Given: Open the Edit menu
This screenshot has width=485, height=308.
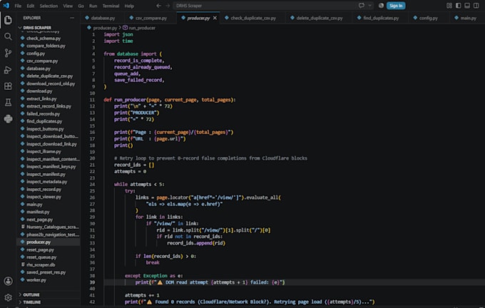Looking at the screenshot, I should pos(30,6).
